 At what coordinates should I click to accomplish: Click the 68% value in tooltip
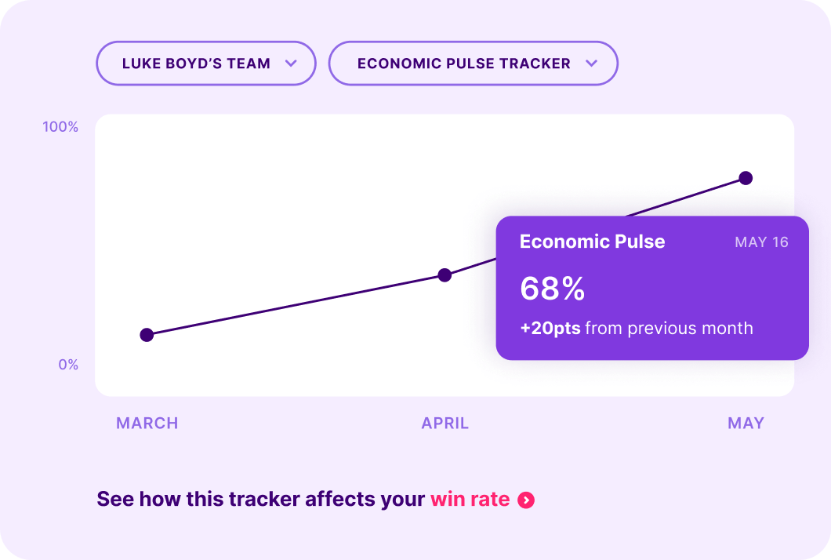(553, 289)
